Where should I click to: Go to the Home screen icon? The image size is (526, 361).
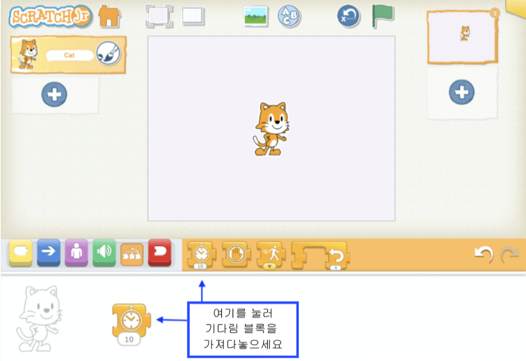coord(109,17)
